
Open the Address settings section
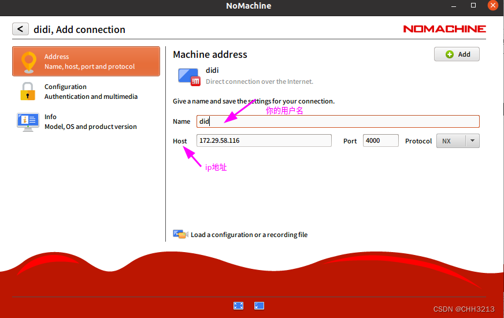pos(86,61)
